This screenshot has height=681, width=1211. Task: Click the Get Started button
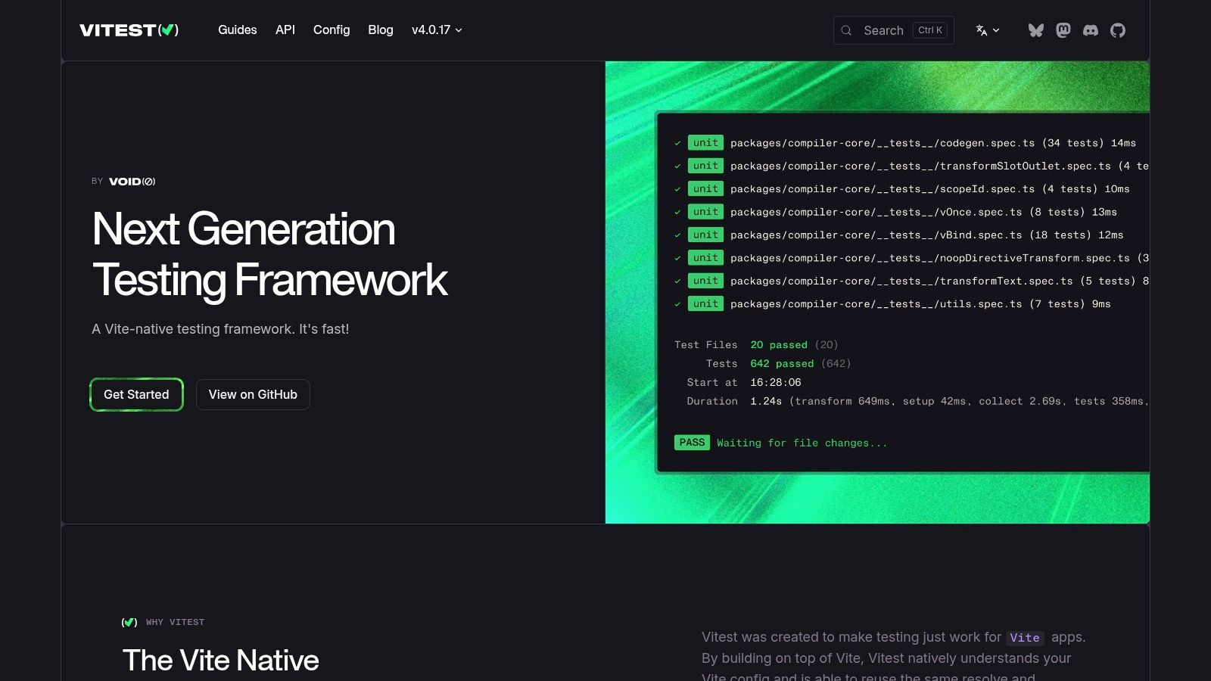(x=136, y=394)
